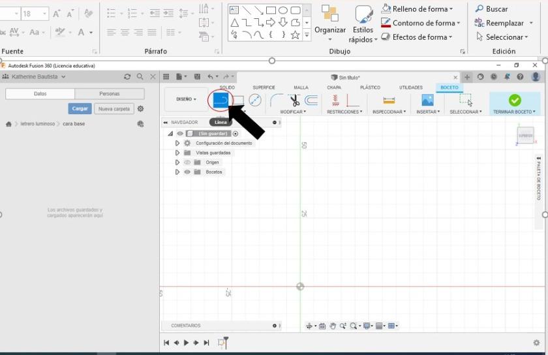Refresh the data panel

(127, 76)
